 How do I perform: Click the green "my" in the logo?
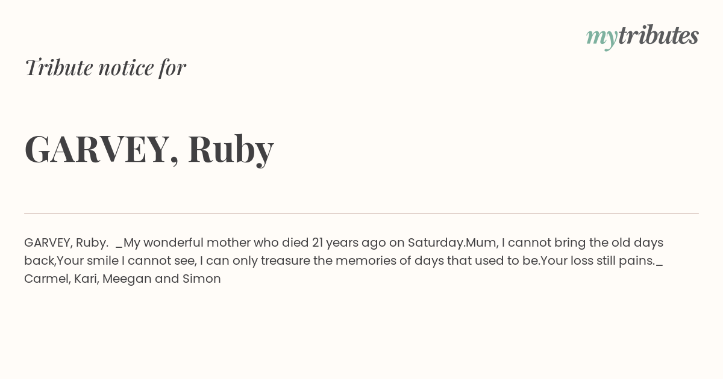click(x=602, y=39)
